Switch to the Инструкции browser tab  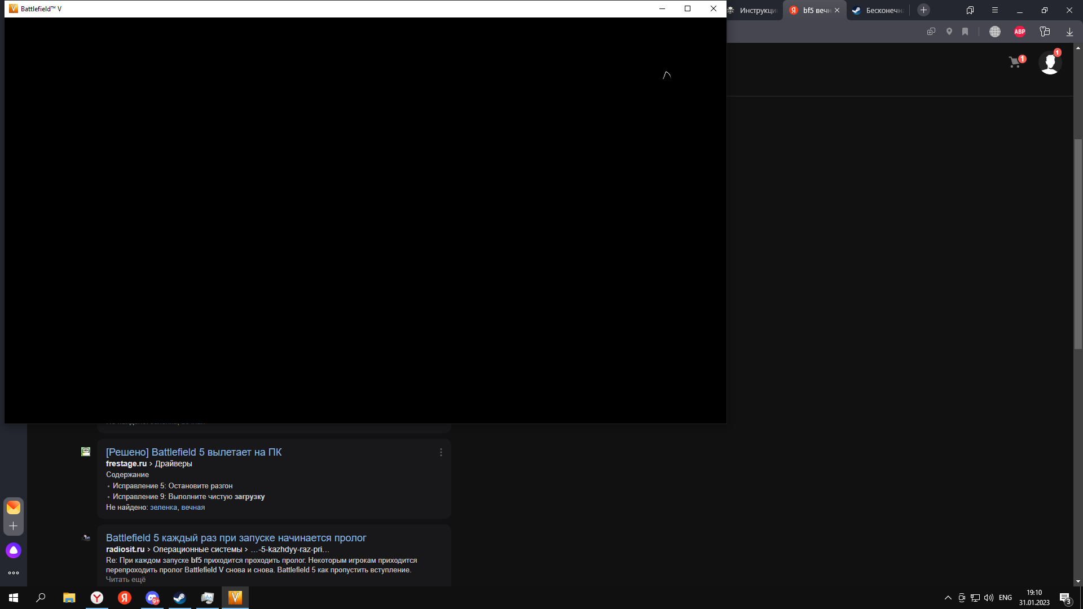tap(755, 10)
